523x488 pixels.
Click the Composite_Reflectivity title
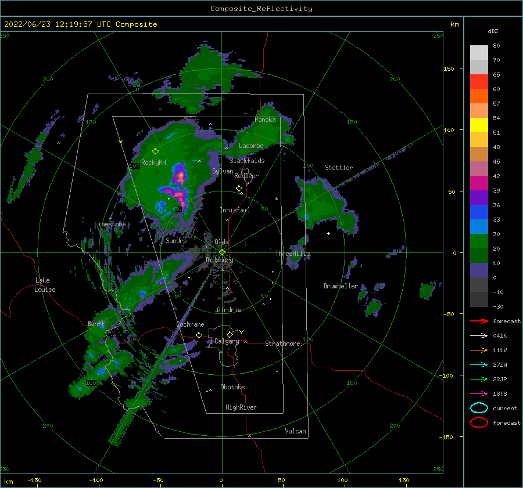261,9
